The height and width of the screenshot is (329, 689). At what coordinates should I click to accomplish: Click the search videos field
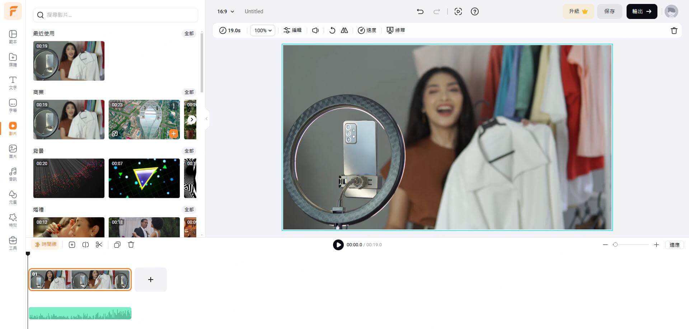tap(115, 15)
